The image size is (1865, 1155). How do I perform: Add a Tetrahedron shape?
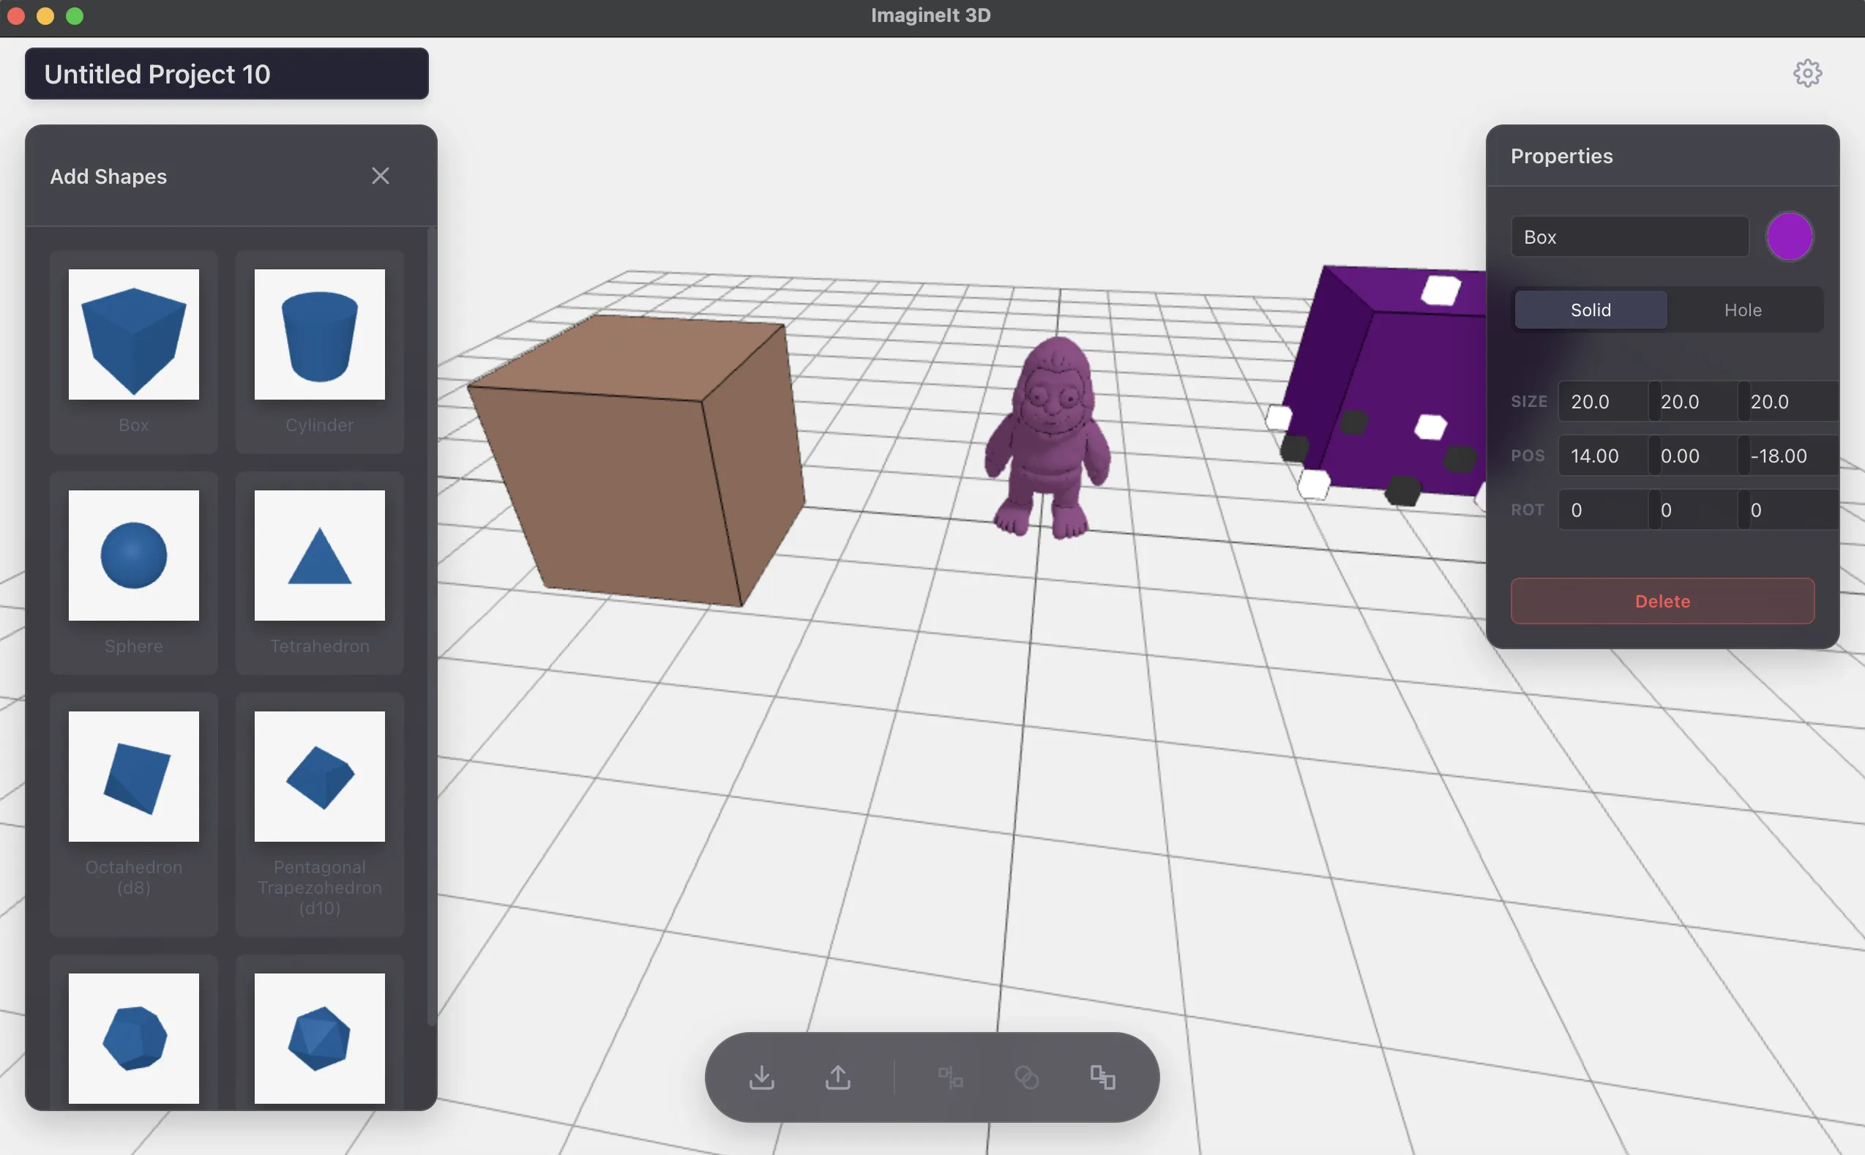pyautogui.click(x=319, y=572)
